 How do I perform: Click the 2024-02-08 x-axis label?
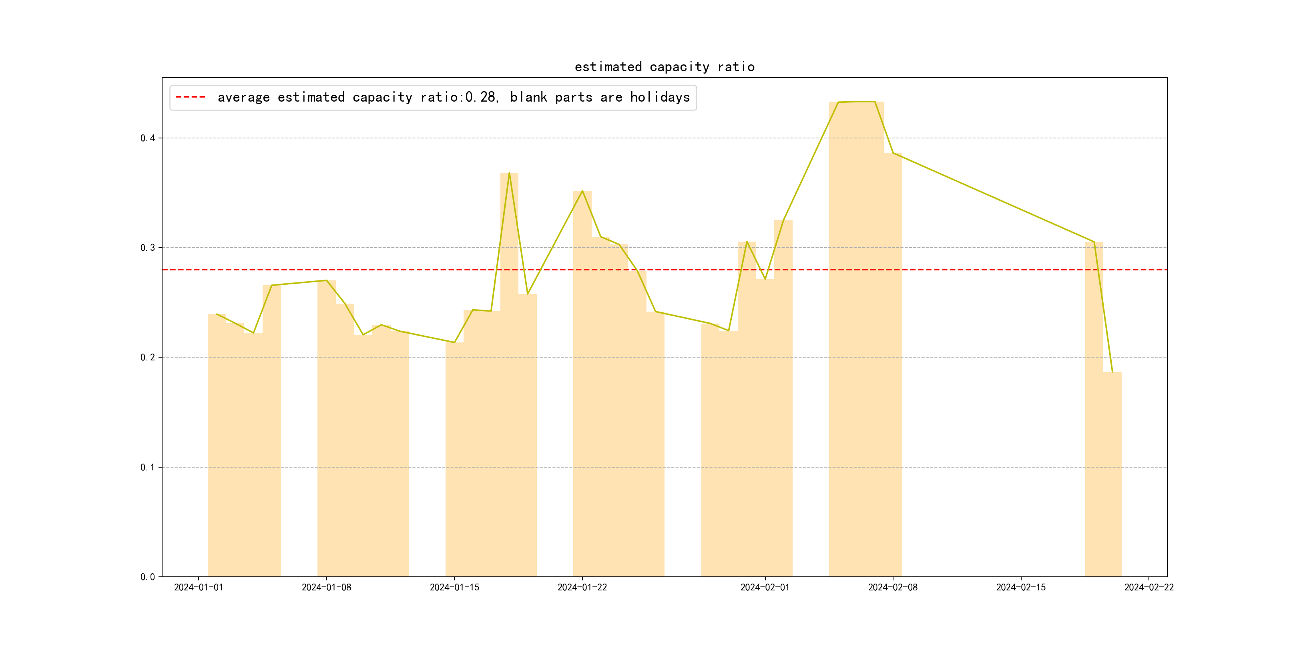893,587
